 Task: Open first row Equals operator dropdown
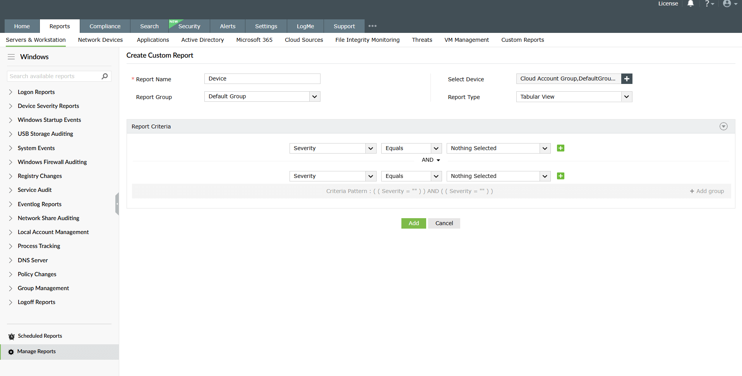411,148
